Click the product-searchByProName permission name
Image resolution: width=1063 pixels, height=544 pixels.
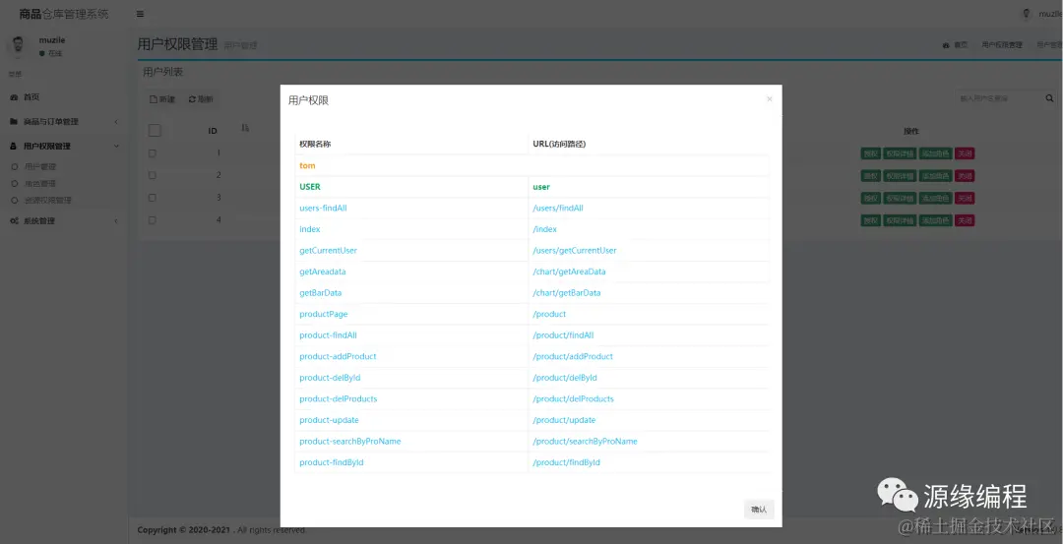[350, 441]
